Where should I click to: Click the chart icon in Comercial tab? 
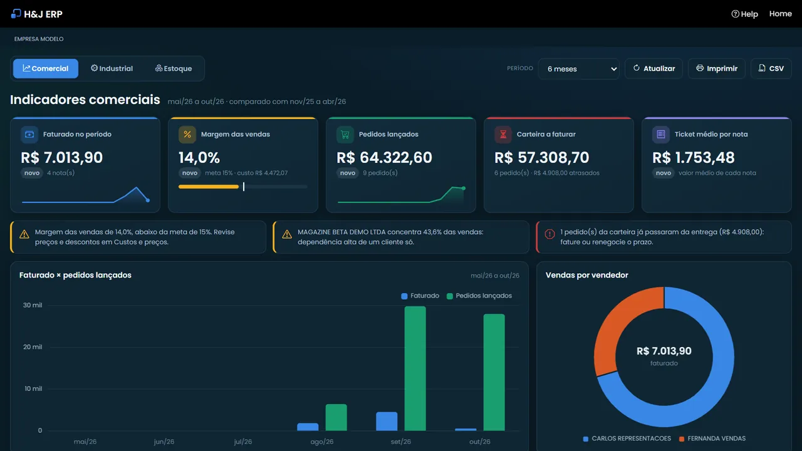pyautogui.click(x=27, y=68)
